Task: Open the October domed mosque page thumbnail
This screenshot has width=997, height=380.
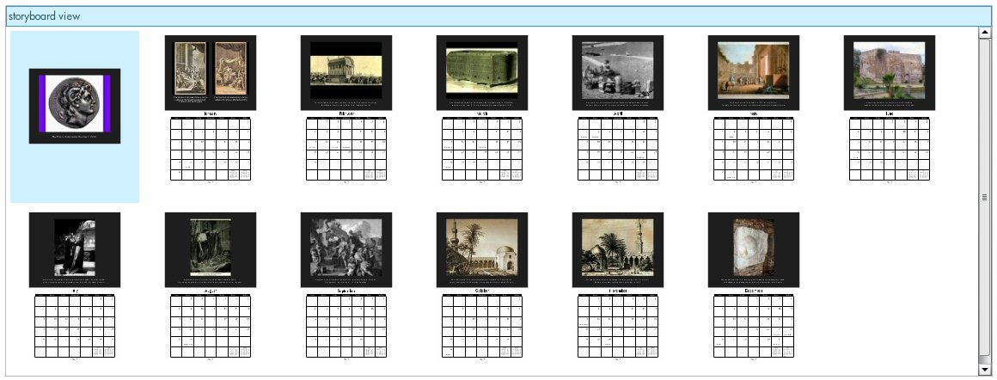Action: click(482, 285)
